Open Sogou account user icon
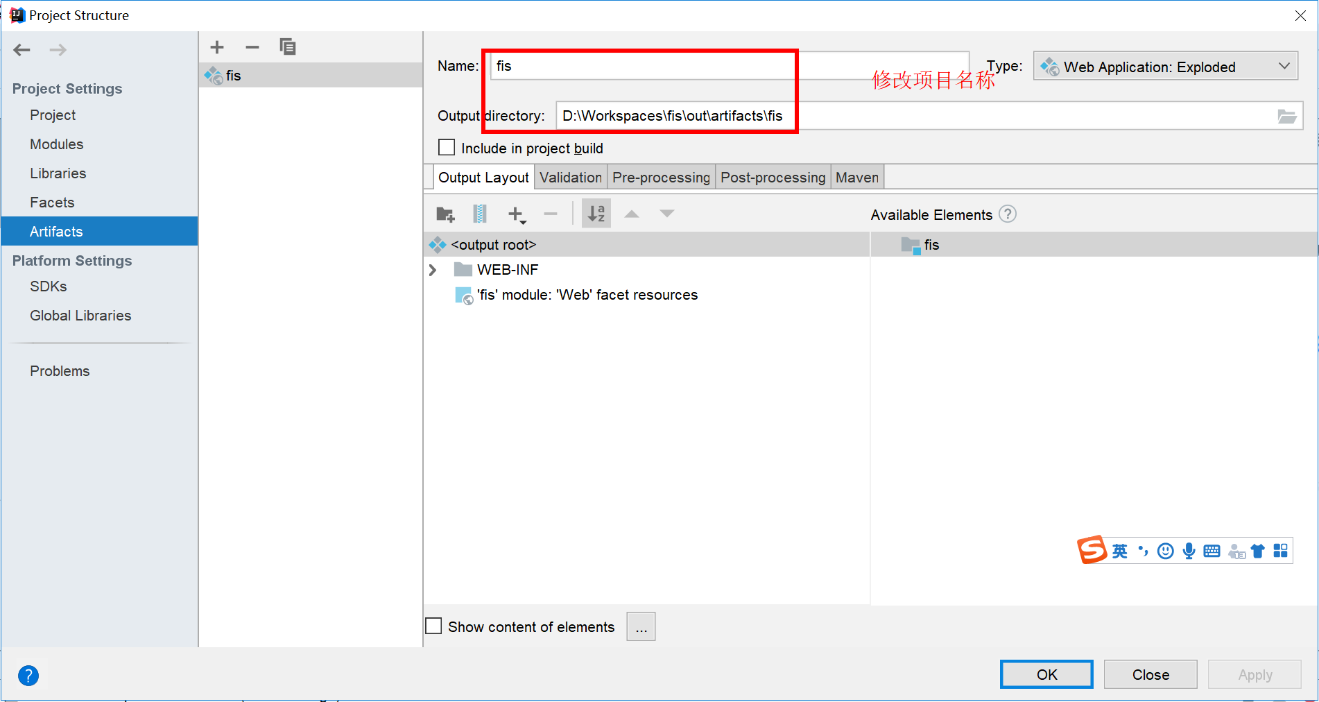Viewport: 1319px width, 702px height. point(1236,551)
